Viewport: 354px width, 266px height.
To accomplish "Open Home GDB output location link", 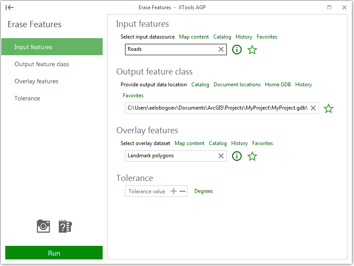I will 278,85.
